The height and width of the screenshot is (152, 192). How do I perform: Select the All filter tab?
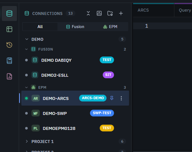(40, 27)
